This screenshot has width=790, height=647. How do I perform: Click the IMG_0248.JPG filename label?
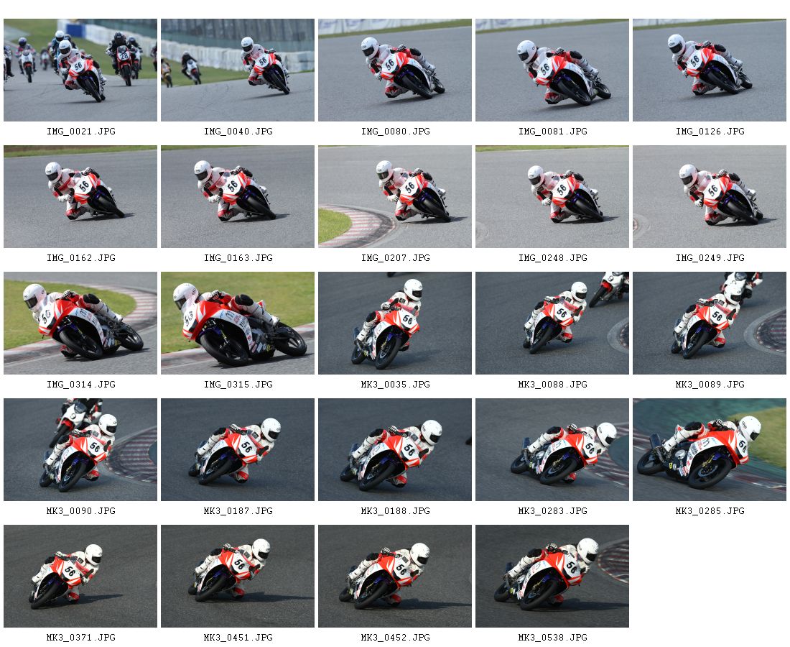553,257
